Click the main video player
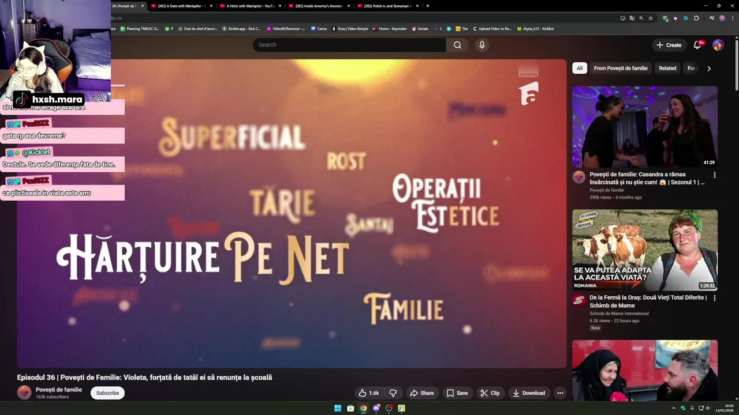 pyautogui.click(x=292, y=213)
